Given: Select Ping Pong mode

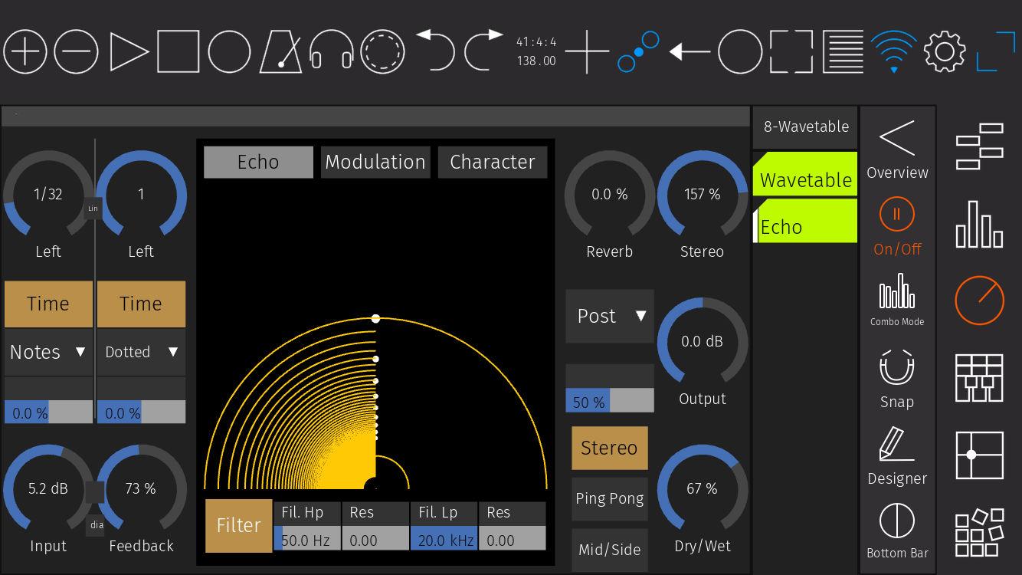Looking at the screenshot, I should click(610, 498).
